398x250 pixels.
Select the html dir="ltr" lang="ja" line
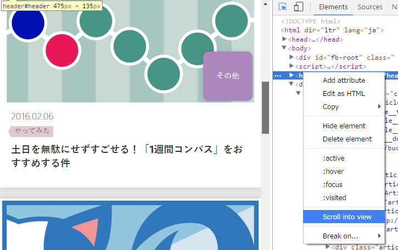pyautogui.click(x=332, y=30)
